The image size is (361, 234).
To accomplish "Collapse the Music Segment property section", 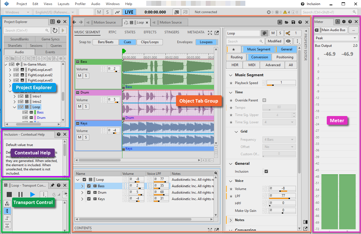I will tap(231, 75).
